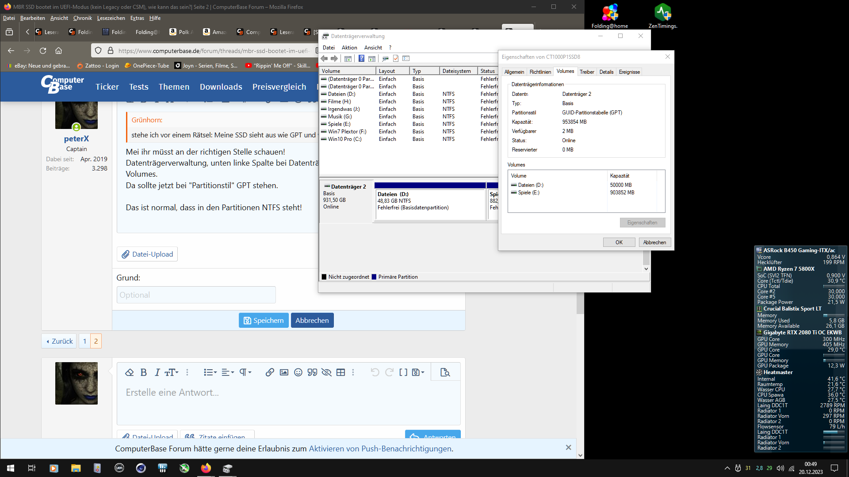Open the text alignment dropdown

point(227,372)
